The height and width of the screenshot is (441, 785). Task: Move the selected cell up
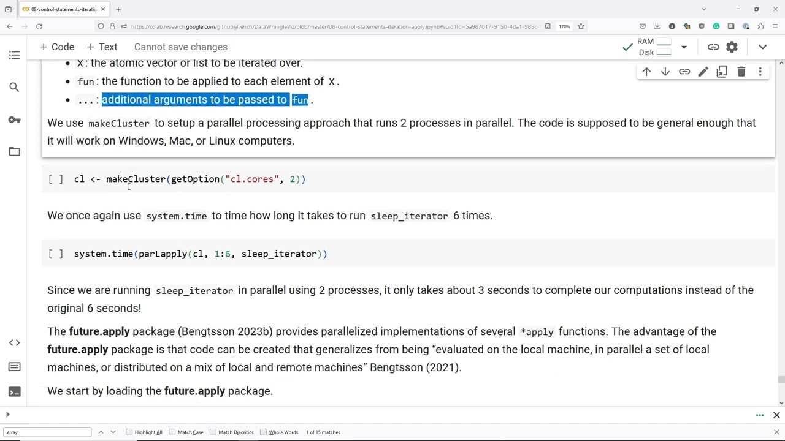646,72
